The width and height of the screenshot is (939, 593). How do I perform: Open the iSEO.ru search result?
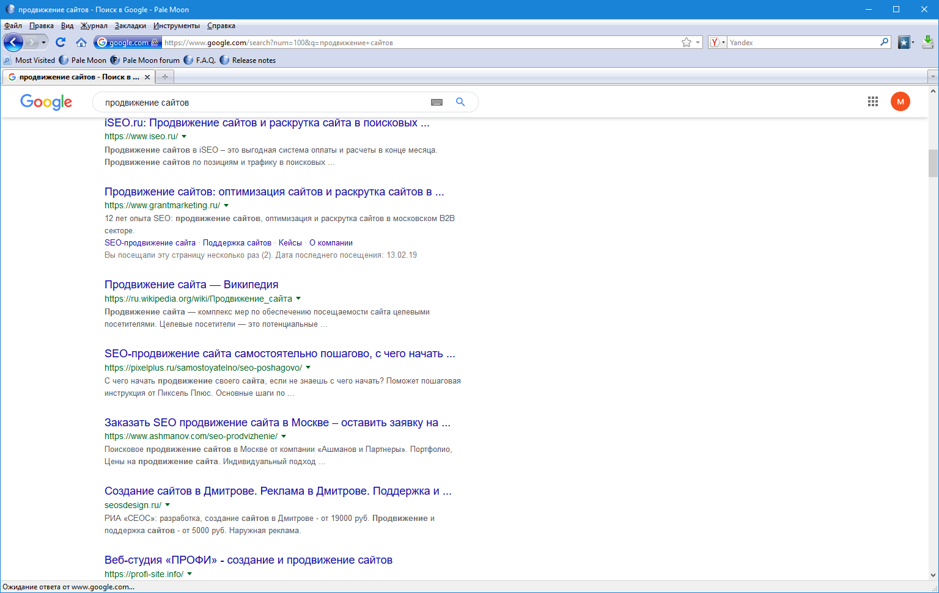[267, 123]
